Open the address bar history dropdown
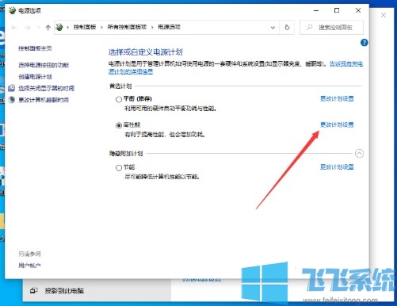This screenshot has height=306, width=397. (273, 28)
